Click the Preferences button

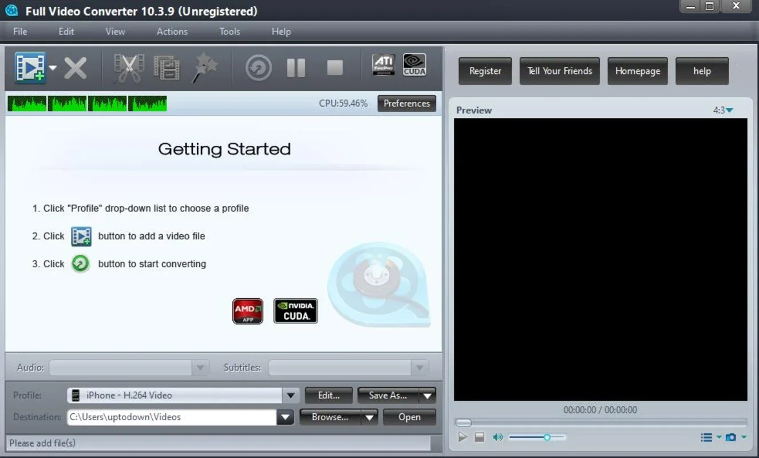click(x=407, y=104)
